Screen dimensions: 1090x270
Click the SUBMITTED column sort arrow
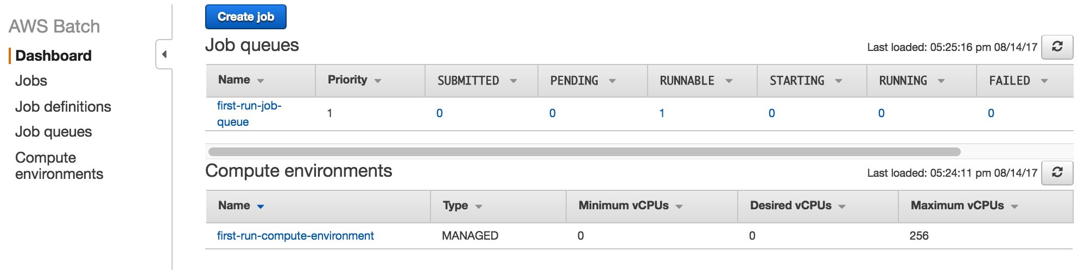513,81
